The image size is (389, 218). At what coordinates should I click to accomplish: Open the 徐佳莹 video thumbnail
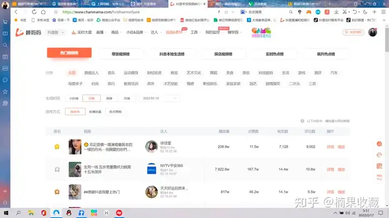pyautogui.click(x=75, y=147)
